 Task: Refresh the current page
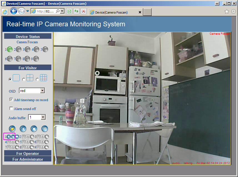pyautogui.click(x=76, y=11)
